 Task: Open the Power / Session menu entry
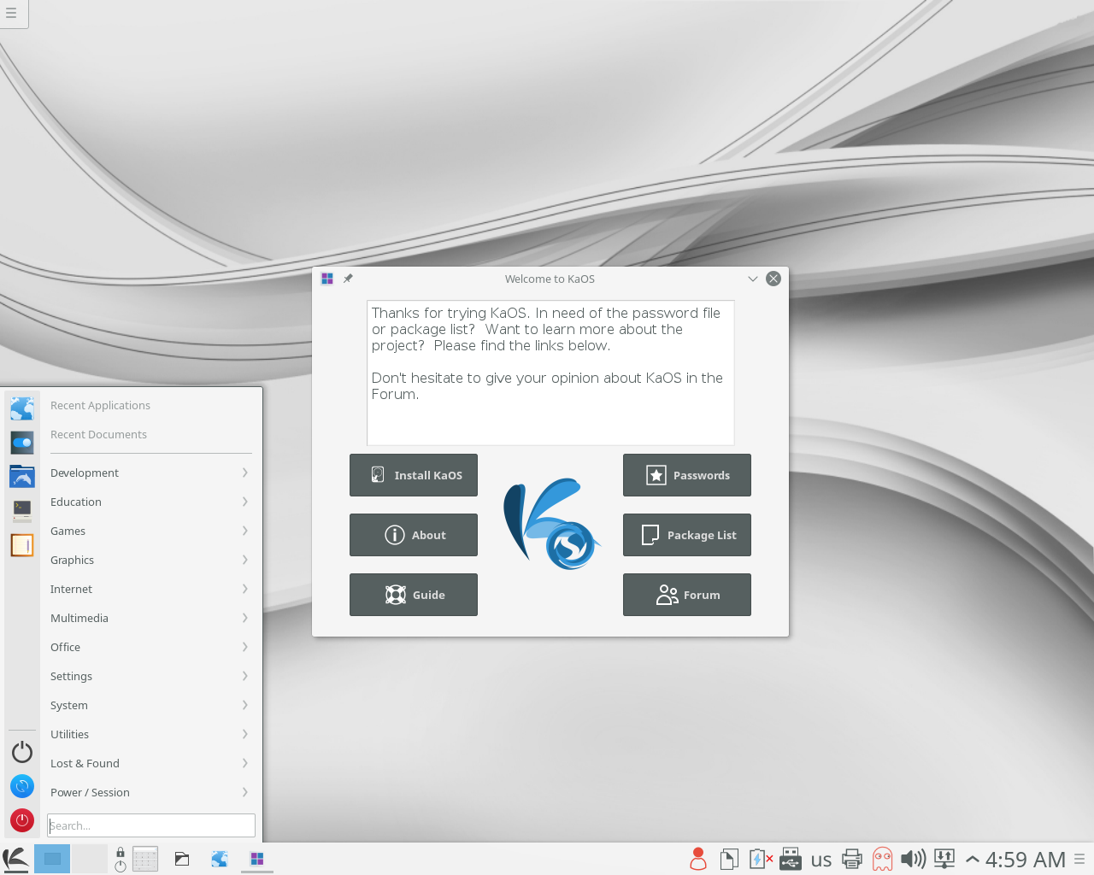[x=150, y=792]
